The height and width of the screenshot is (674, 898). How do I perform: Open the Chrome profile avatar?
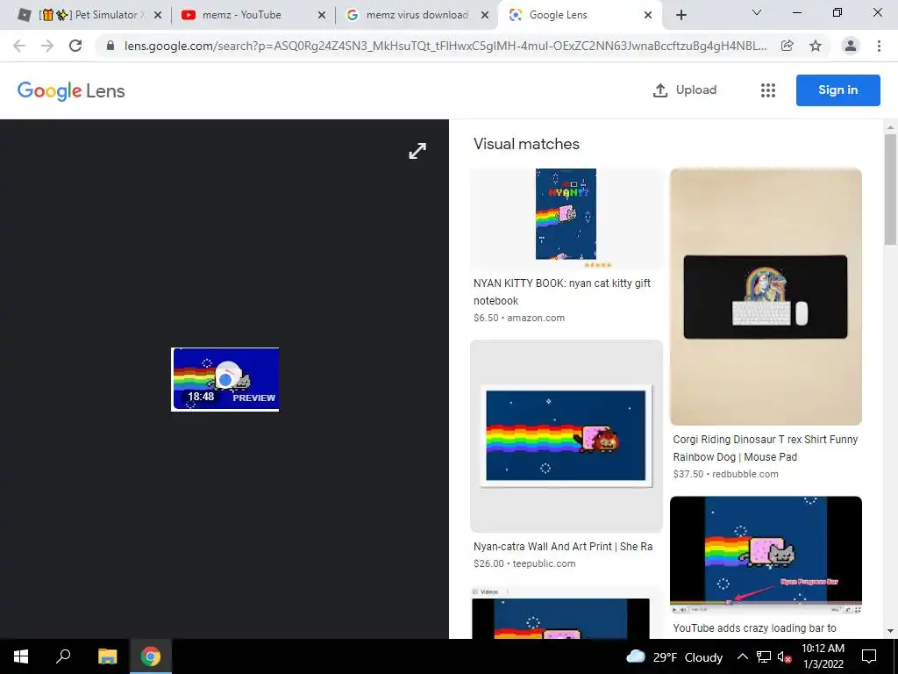tap(851, 46)
